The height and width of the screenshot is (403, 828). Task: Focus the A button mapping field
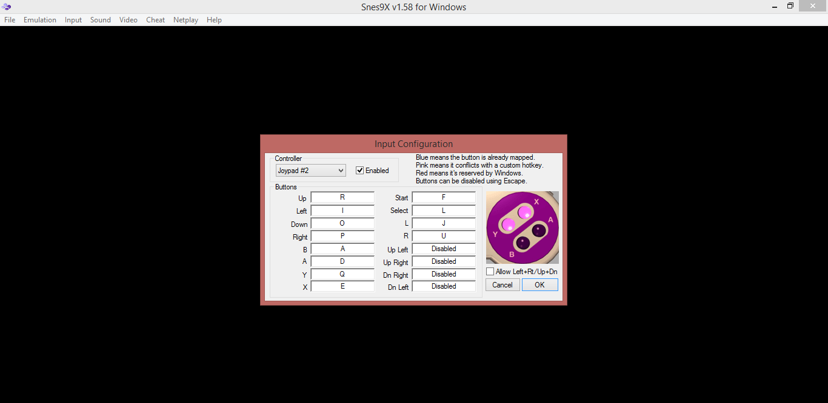(342, 261)
